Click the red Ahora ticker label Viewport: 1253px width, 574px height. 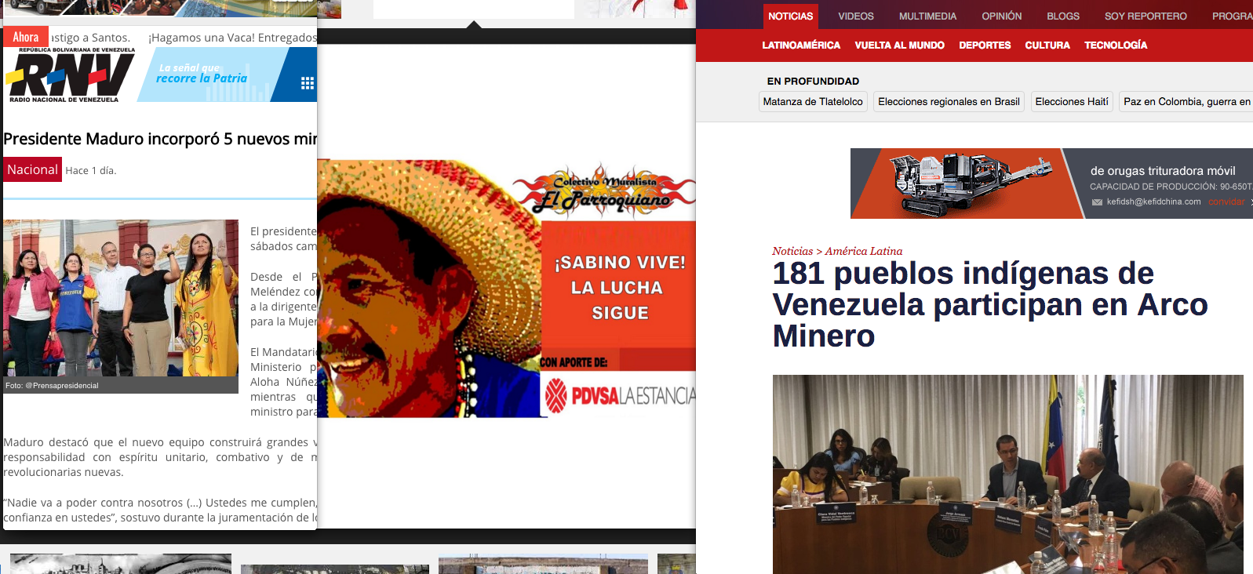[x=26, y=37]
